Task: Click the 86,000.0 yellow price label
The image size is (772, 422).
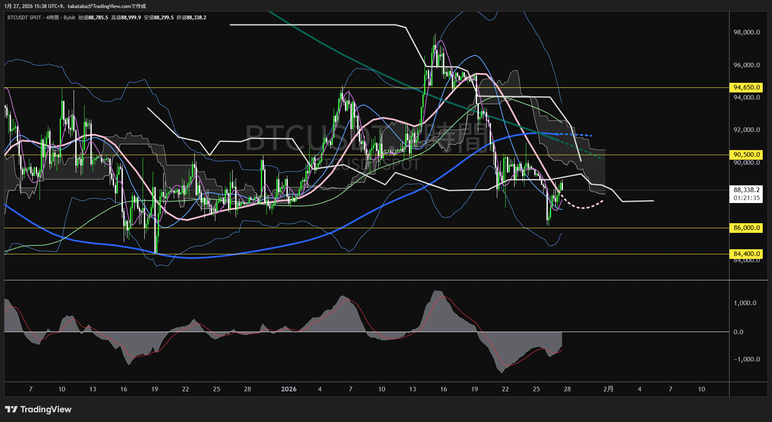Action: pos(746,228)
